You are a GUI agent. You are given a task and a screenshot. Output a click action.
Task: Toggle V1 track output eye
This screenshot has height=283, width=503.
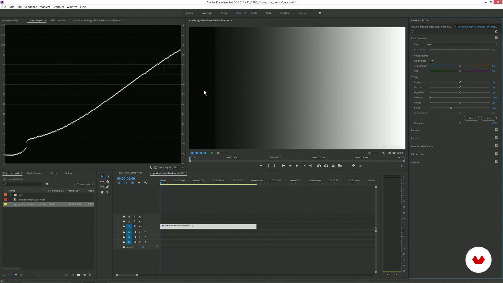(140, 227)
